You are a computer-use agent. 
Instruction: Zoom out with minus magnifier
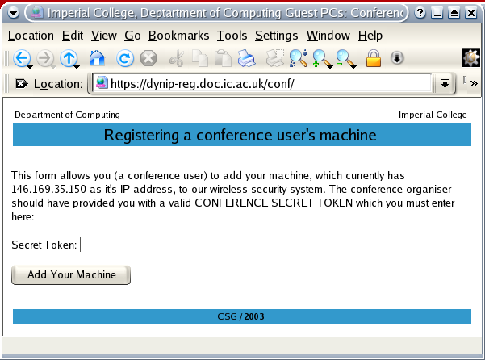click(345, 58)
